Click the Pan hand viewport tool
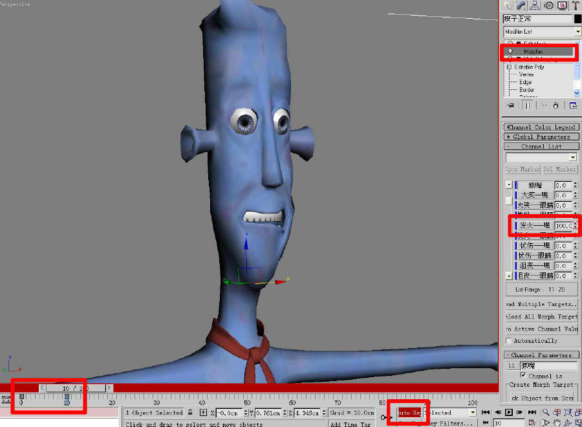The width and height of the screenshot is (582, 427). click(x=557, y=423)
